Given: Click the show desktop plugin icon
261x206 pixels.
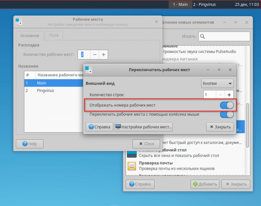Looking at the screenshot, I should 132,154.
